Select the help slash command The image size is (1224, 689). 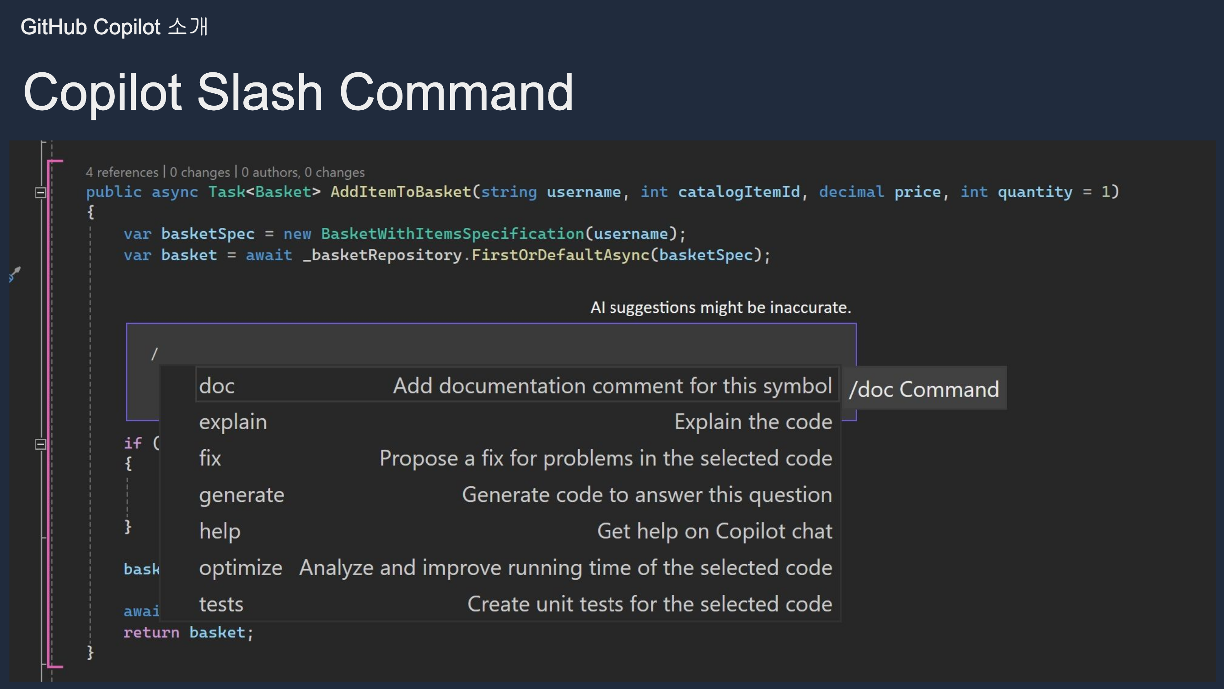click(x=517, y=531)
